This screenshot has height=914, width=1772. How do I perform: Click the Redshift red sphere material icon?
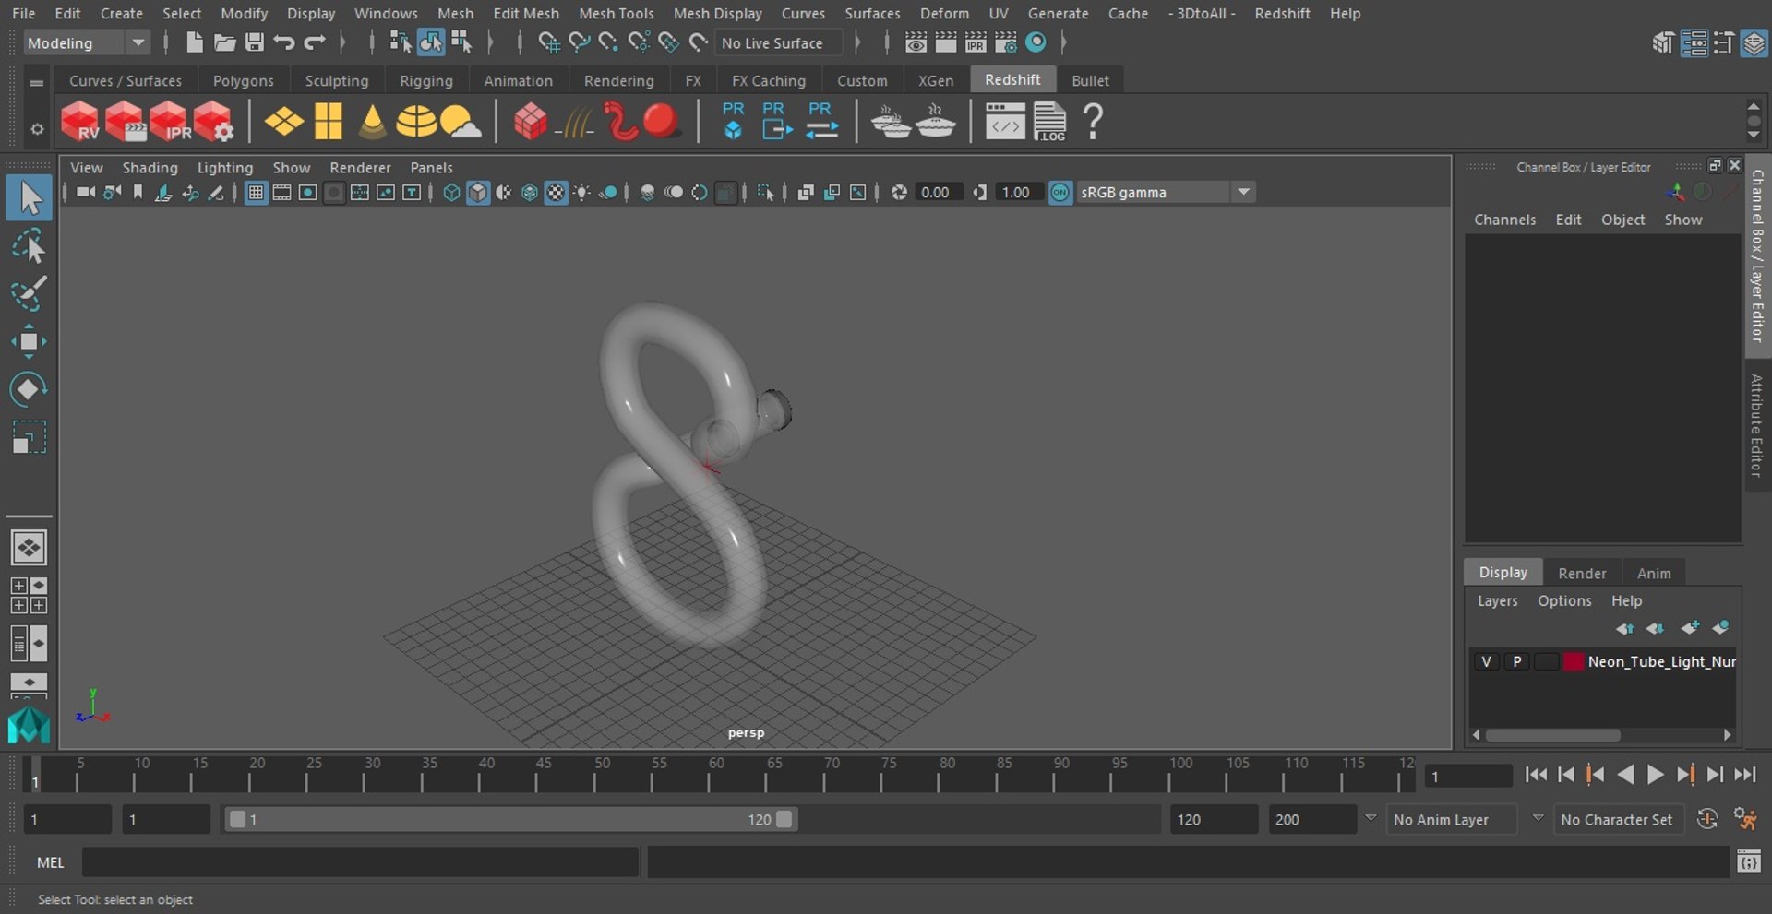pyautogui.click(x=662, y=122)
